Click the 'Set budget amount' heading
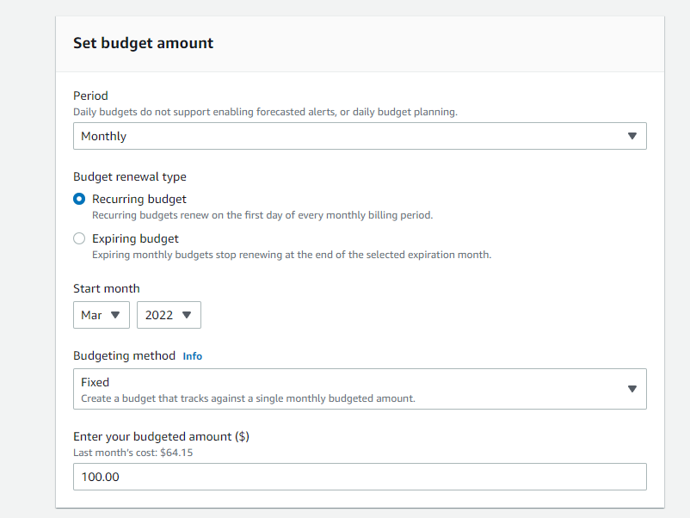Viewport: 690px width, 518px height. click(x=143, y=43)
